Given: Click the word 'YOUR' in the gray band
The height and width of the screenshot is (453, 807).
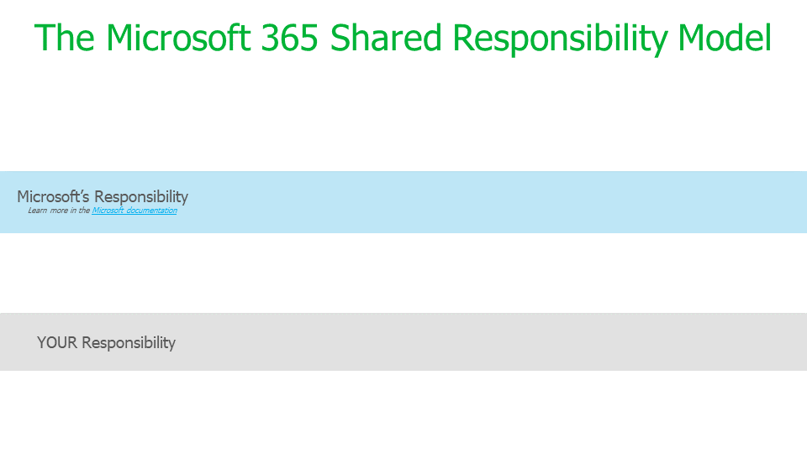Looking at the screenshot, I should (x=57, y=342).
